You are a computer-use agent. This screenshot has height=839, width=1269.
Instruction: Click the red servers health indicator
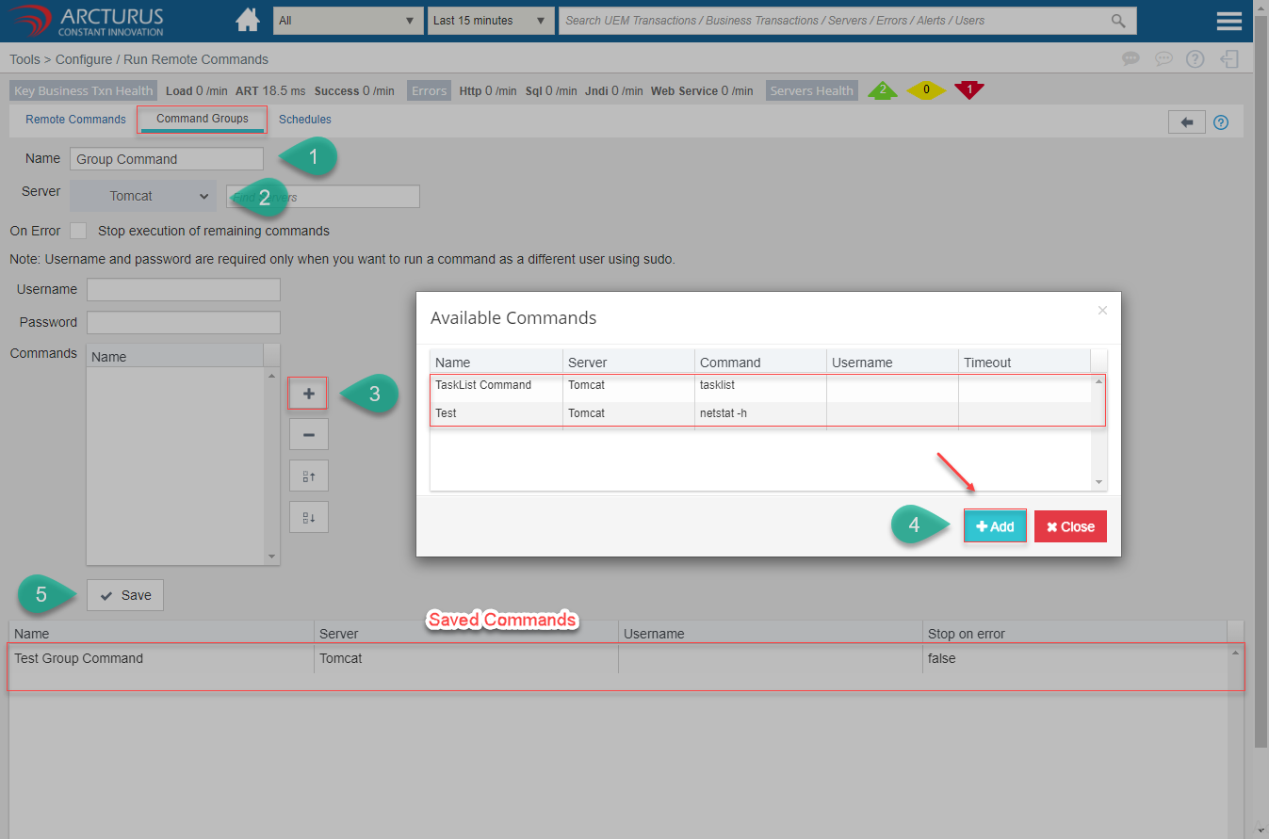968,90
